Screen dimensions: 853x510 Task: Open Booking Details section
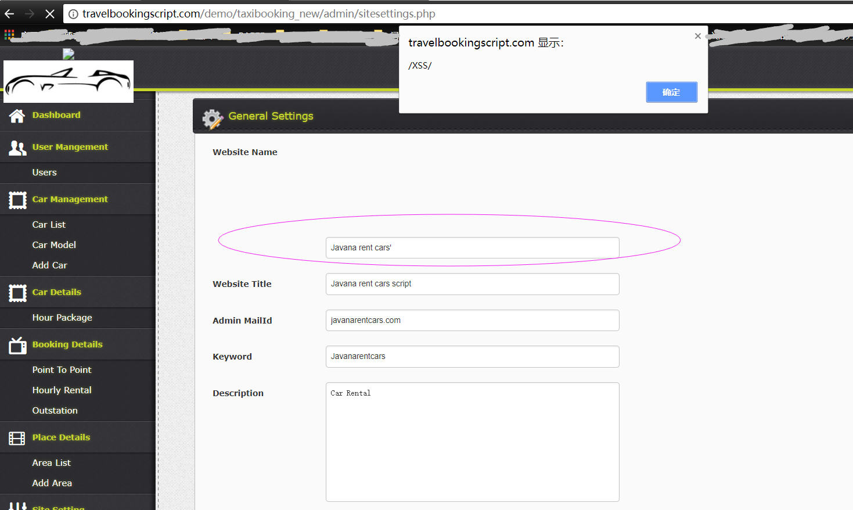[x=67, y=344]
